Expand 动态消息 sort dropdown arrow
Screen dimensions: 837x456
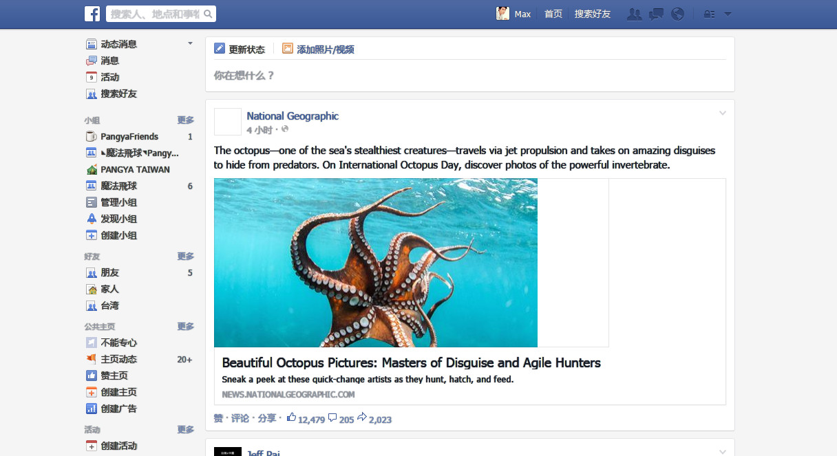click(190, 43)
